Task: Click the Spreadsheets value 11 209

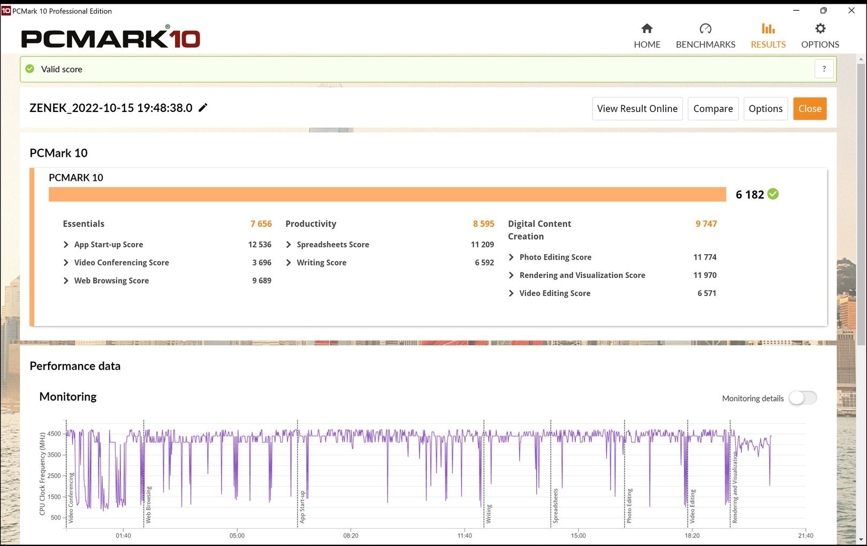Action: point(482,245)
